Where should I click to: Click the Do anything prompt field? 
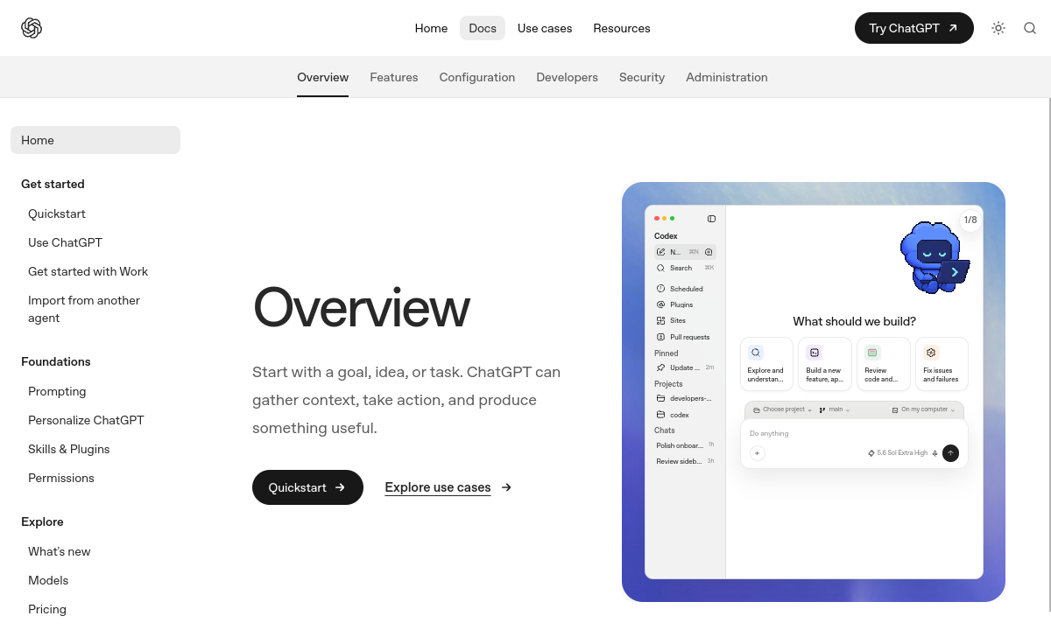tap(854, 433)
